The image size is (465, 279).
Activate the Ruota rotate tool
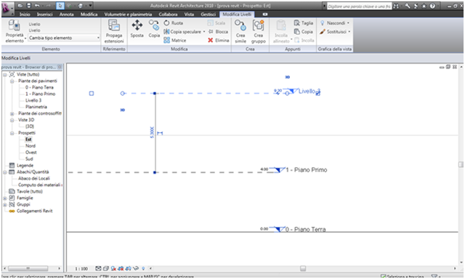(174, 23)
